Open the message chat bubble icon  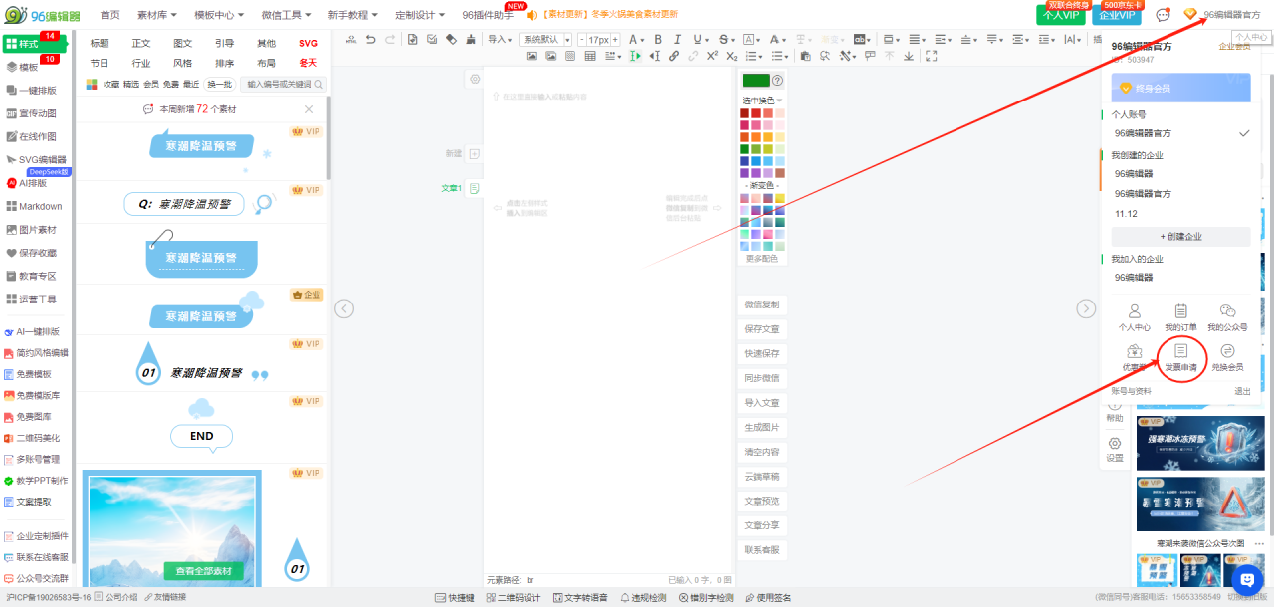click(1162, 15)
